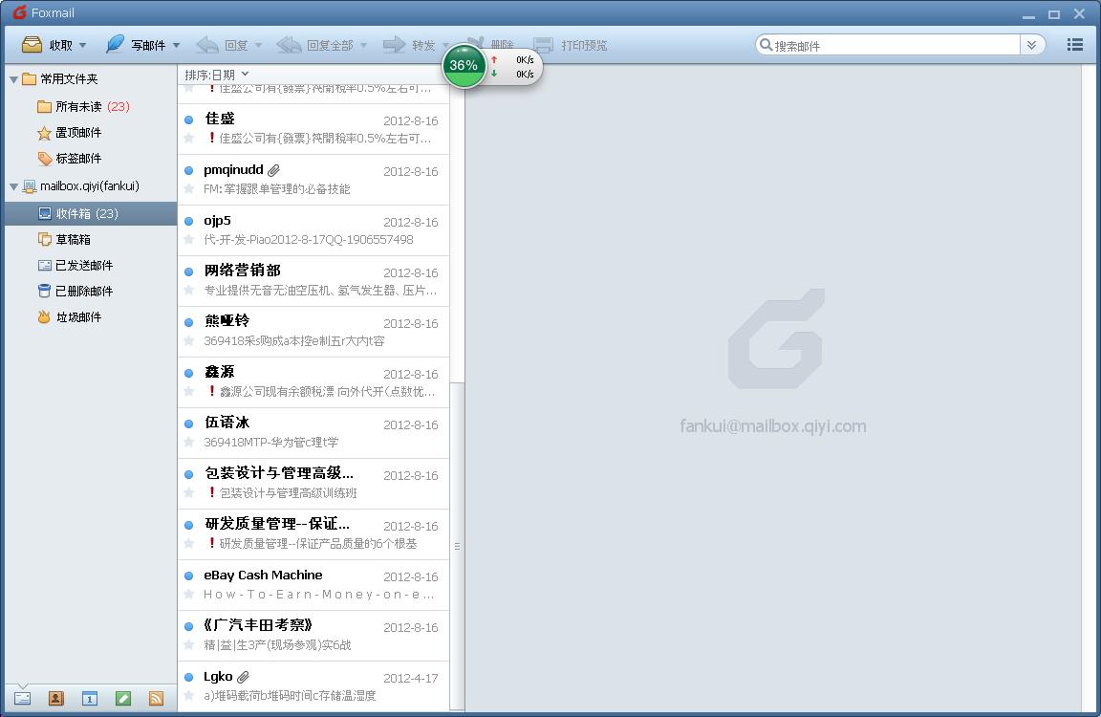
Task: Maximize the Foxmail window
Action: click(x=1054, y=14)
